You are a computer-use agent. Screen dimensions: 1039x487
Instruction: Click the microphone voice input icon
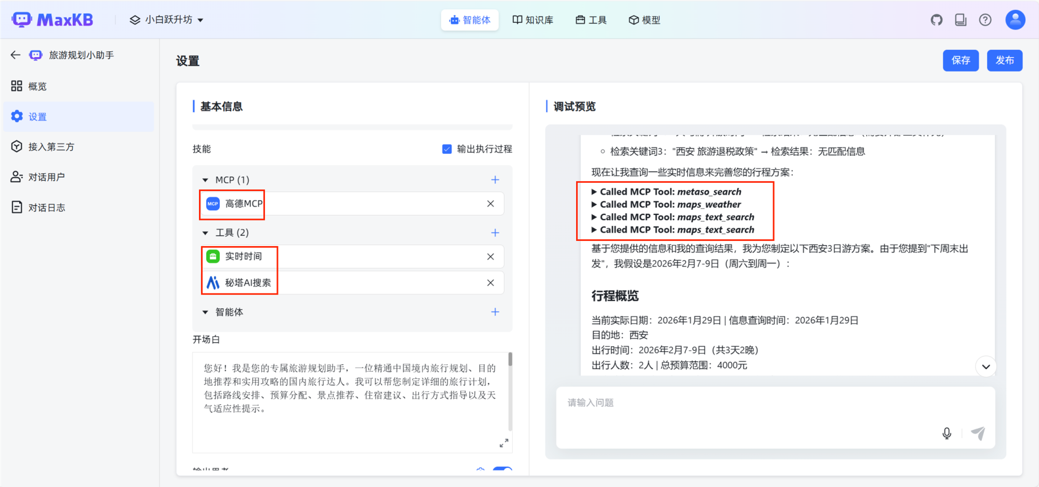pos(946,433)
